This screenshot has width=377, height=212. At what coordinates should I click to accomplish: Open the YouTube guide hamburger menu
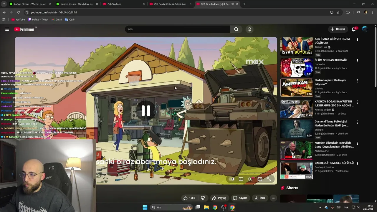point(7,29)
